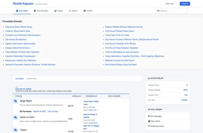Open the Resim ve Çizim forum
The image size is (203, 133).
[27, 117]
